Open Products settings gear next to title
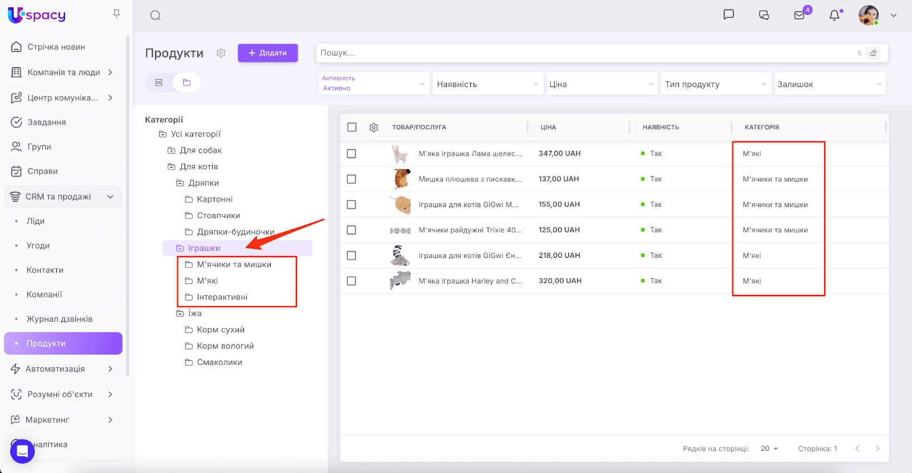This screenshot has width=912, height=473. pos(221,53)
